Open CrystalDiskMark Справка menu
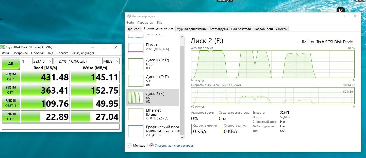Viewport: 366px width, 158px height. (x=62, y=53)
